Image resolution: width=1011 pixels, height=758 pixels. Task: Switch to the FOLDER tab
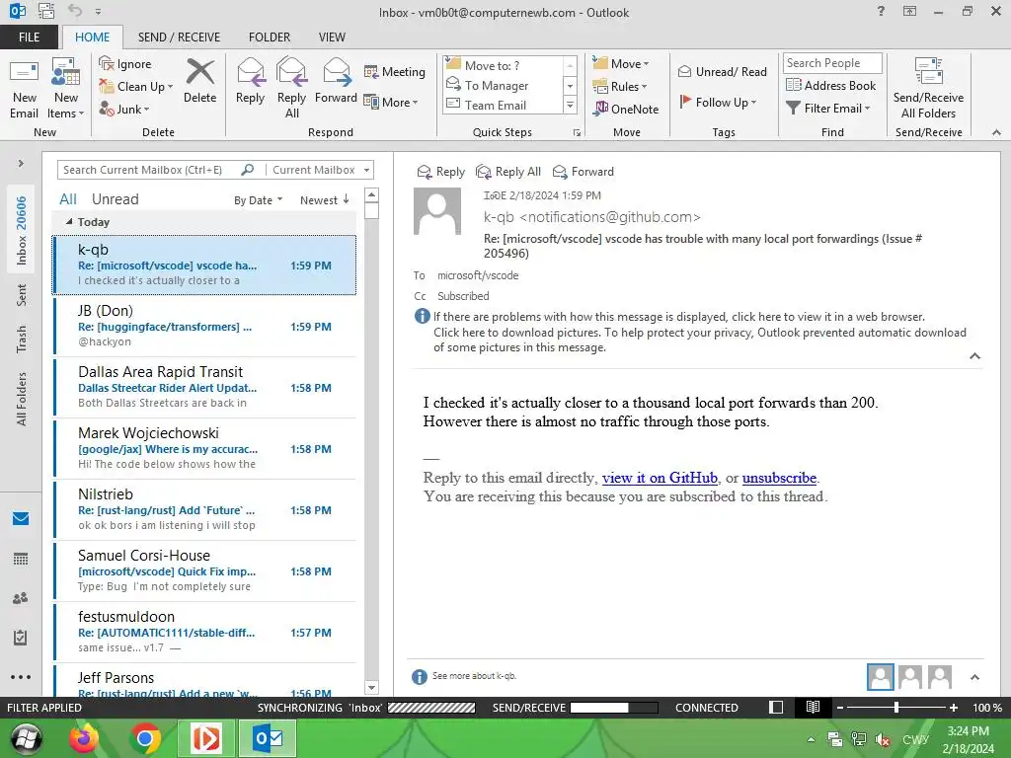click(270, 38)
